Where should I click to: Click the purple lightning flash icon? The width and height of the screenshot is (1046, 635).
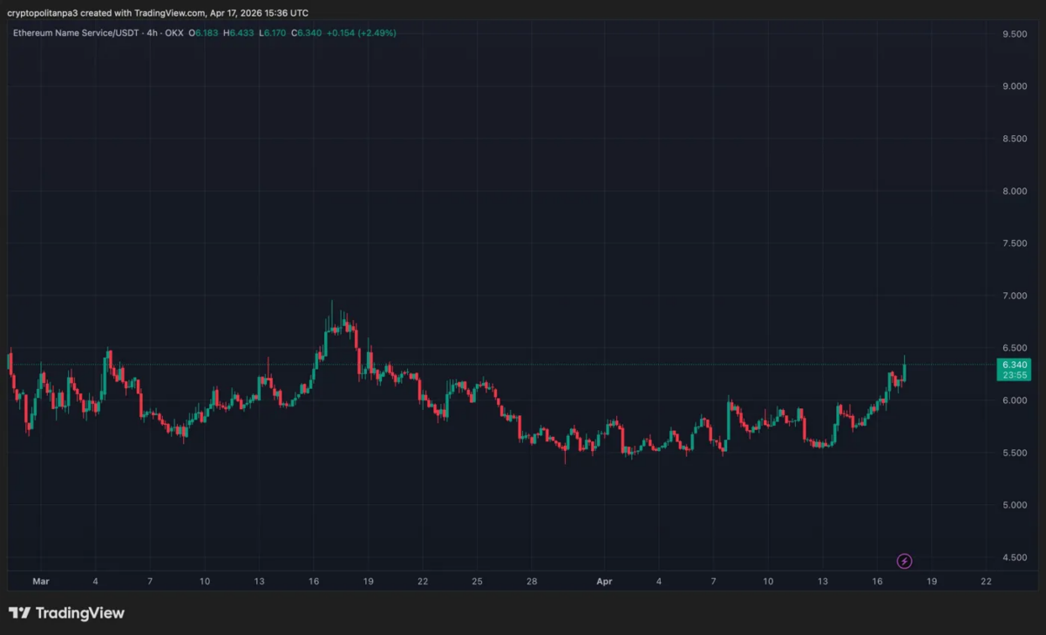(x=904, y=562)
